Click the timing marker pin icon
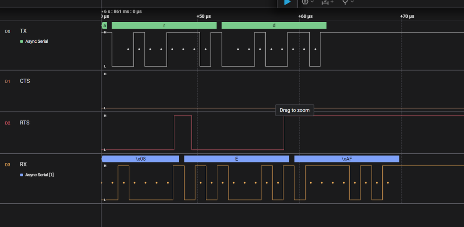The image size is (464, 227). 345,2
